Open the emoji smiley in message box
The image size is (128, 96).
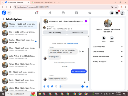click(x=82, y=87)
